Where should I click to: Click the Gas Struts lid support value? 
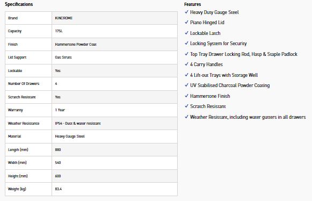coord(63,58)
